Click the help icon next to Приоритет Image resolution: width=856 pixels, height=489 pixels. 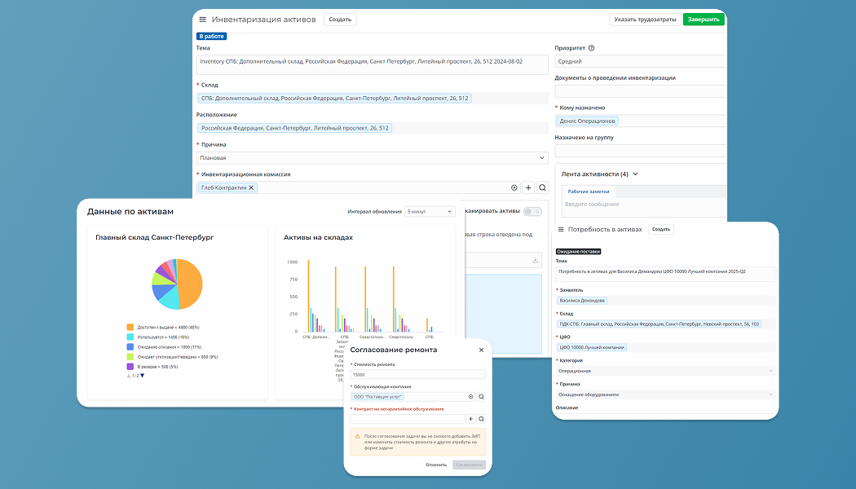point(591,48)
